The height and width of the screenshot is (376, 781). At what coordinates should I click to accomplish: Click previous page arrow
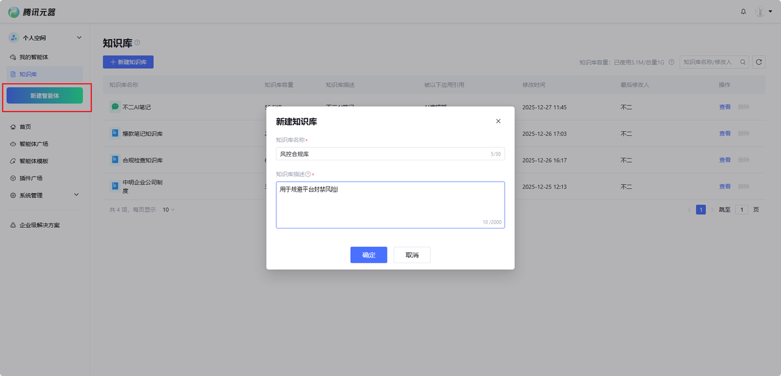point(689,210)
